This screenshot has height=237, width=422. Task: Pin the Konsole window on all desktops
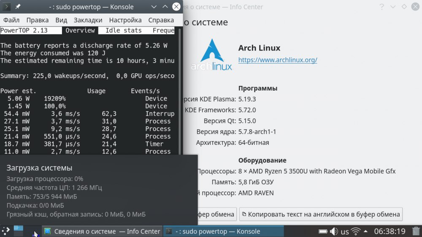coord(18,7)
